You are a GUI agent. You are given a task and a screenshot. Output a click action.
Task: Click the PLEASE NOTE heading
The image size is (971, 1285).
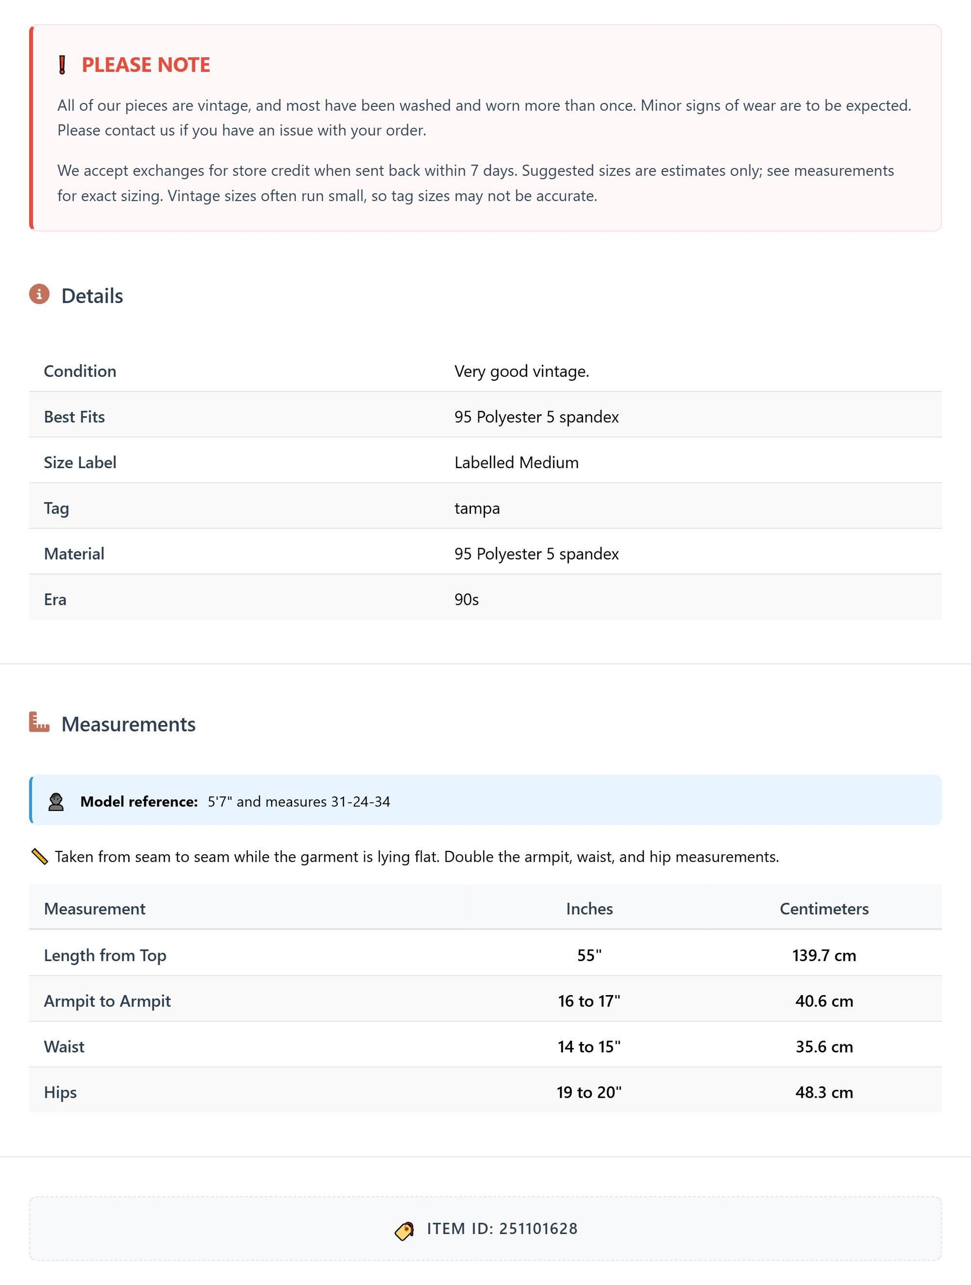tap(146, 64)
